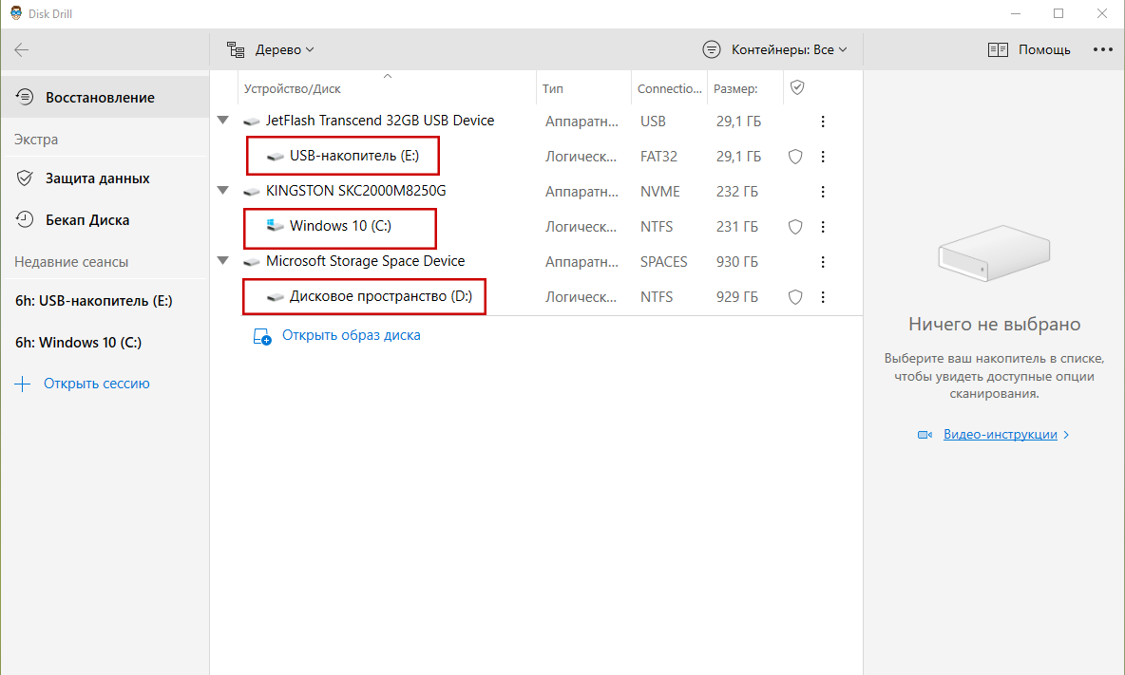Sort by the Тип column header
The image size is (1125, 675).
pos(584,88)
